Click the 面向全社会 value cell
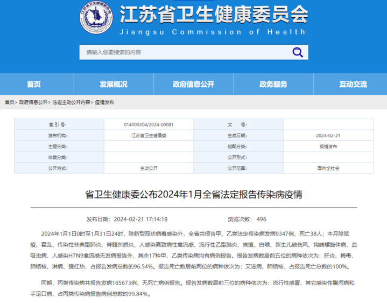Viewport: 387px width, 303px height. coord(328,168)
